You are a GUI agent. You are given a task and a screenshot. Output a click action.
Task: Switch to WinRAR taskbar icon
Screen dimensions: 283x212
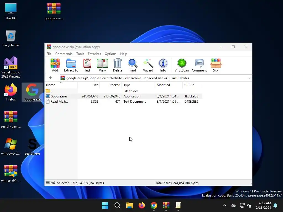click(x=166, y=205)
